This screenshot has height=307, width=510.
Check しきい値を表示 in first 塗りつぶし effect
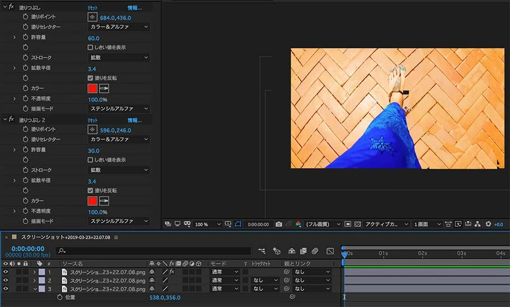click(90, 47)
